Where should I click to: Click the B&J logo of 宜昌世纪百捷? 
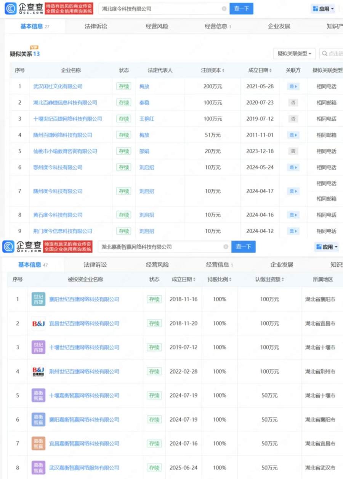(x=38, y=323)
